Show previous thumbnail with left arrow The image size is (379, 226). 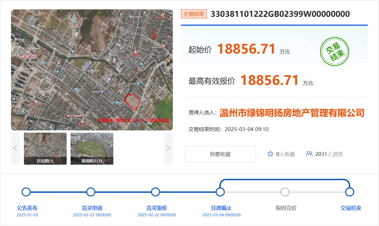[x=15, y=148]
